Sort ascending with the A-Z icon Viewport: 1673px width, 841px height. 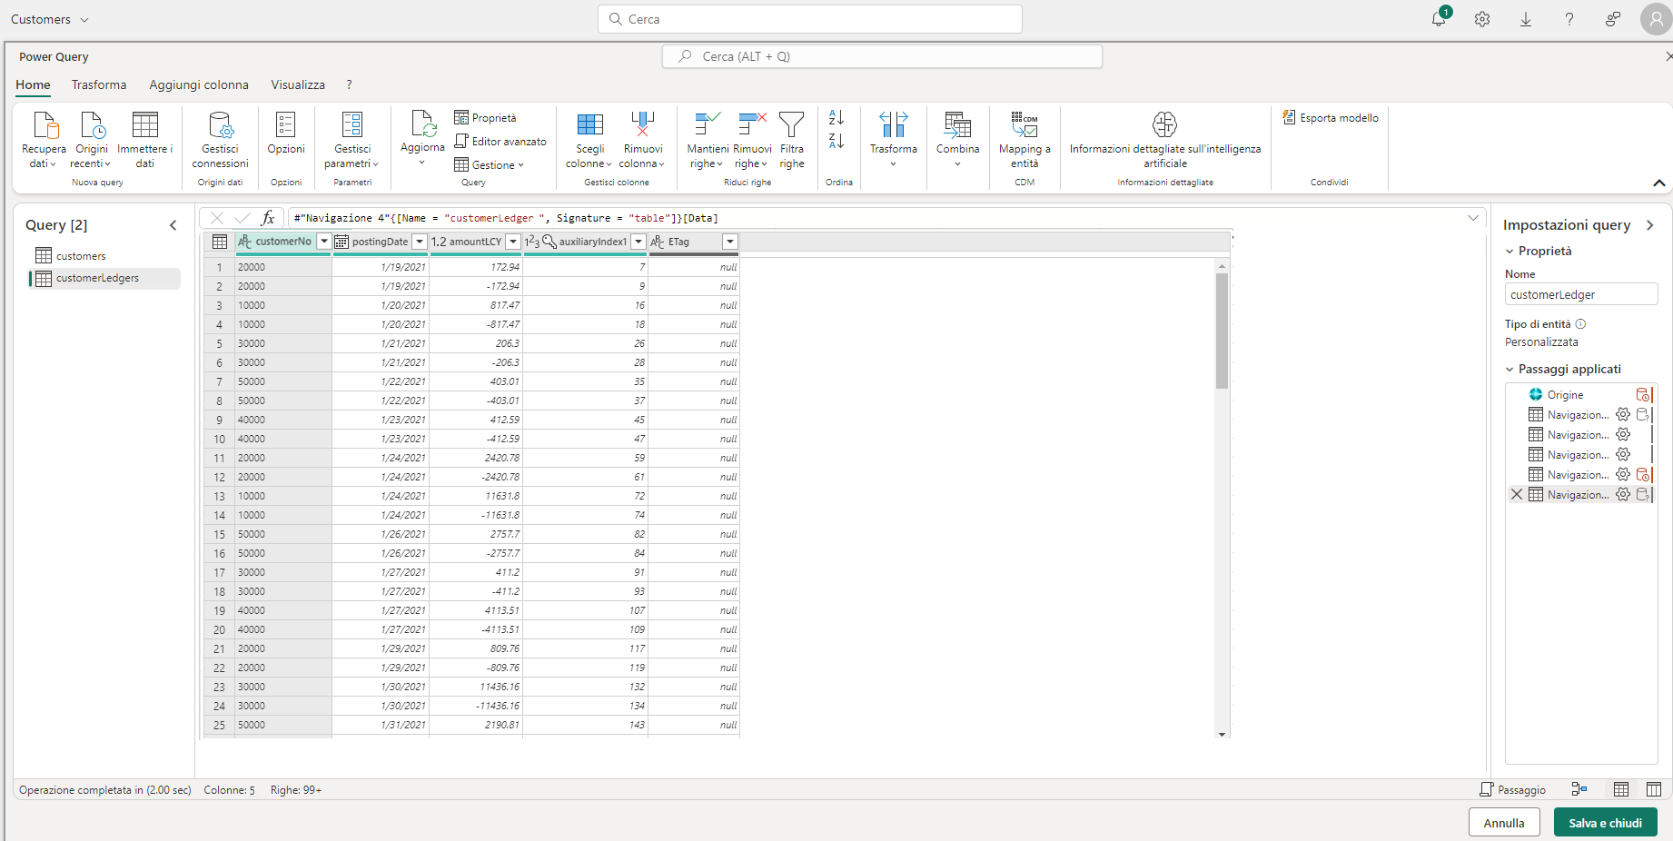click(836, 118)
